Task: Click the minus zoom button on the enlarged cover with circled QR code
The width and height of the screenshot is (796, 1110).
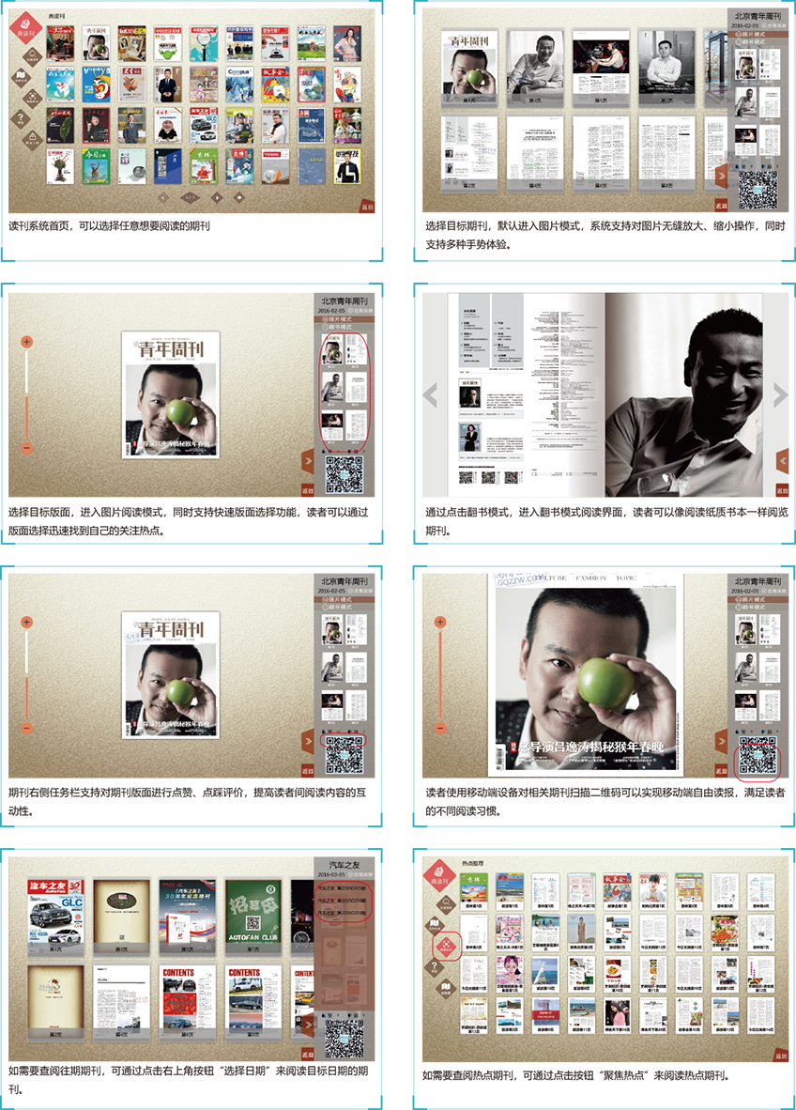Action: 440,729
